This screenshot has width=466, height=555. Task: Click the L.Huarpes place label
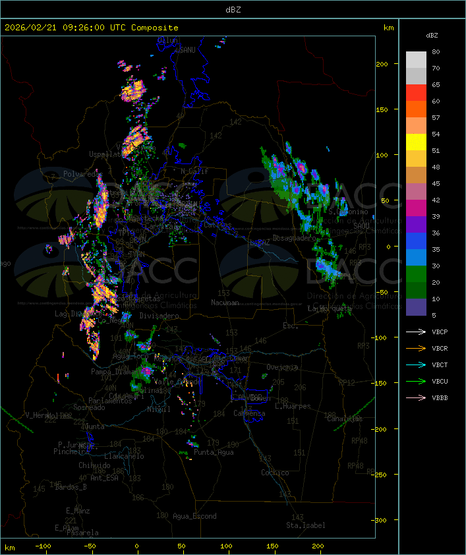click(x=293, y=406)
